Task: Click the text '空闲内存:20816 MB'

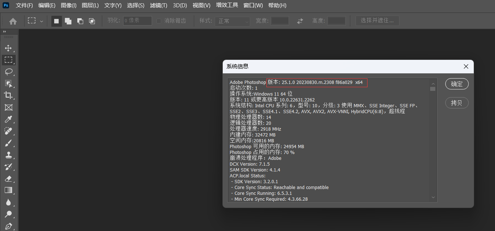Action: tap(252, 140)
